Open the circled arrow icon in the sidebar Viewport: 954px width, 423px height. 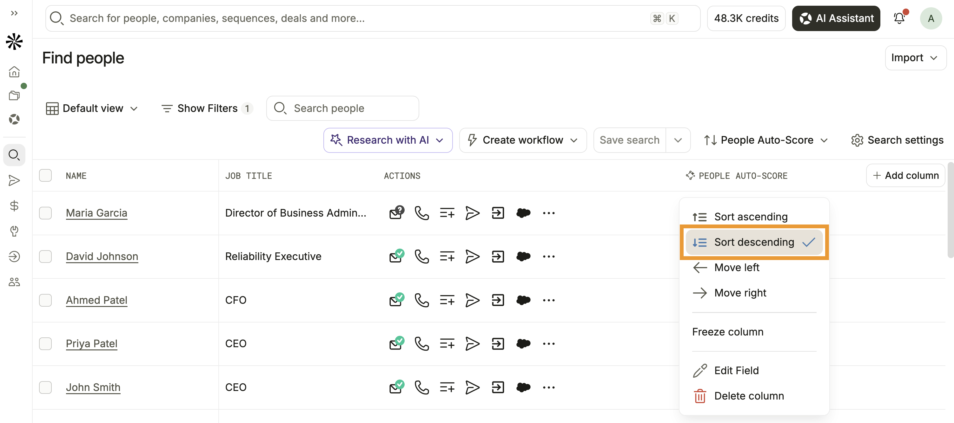pyautogui.click(x=14, y=256)
